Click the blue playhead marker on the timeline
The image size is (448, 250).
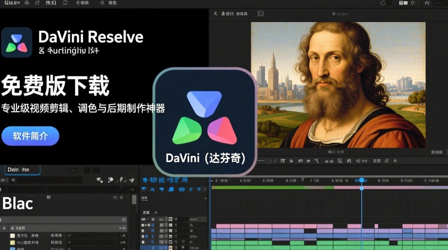362,179
